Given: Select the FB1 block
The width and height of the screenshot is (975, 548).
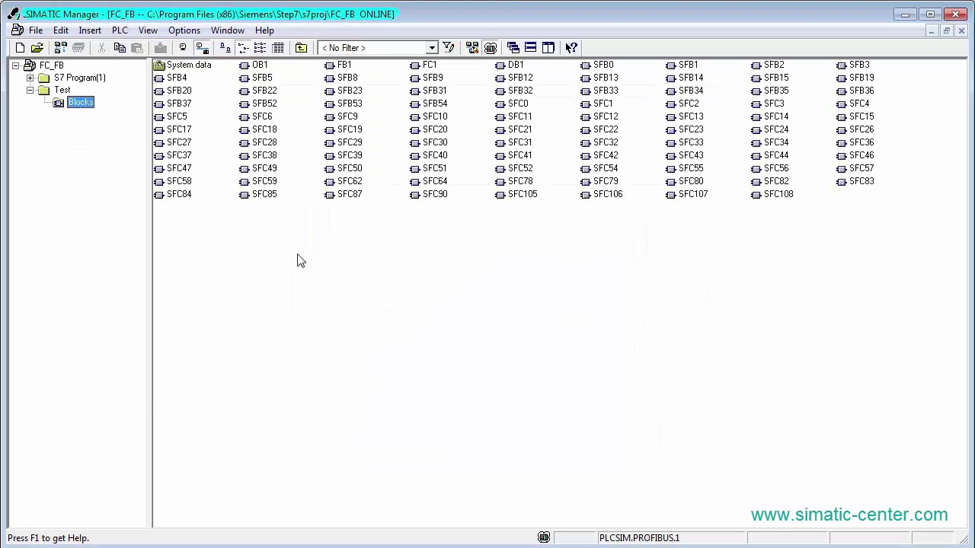Looking at the screenshot, I should click(x=338, y=65).
